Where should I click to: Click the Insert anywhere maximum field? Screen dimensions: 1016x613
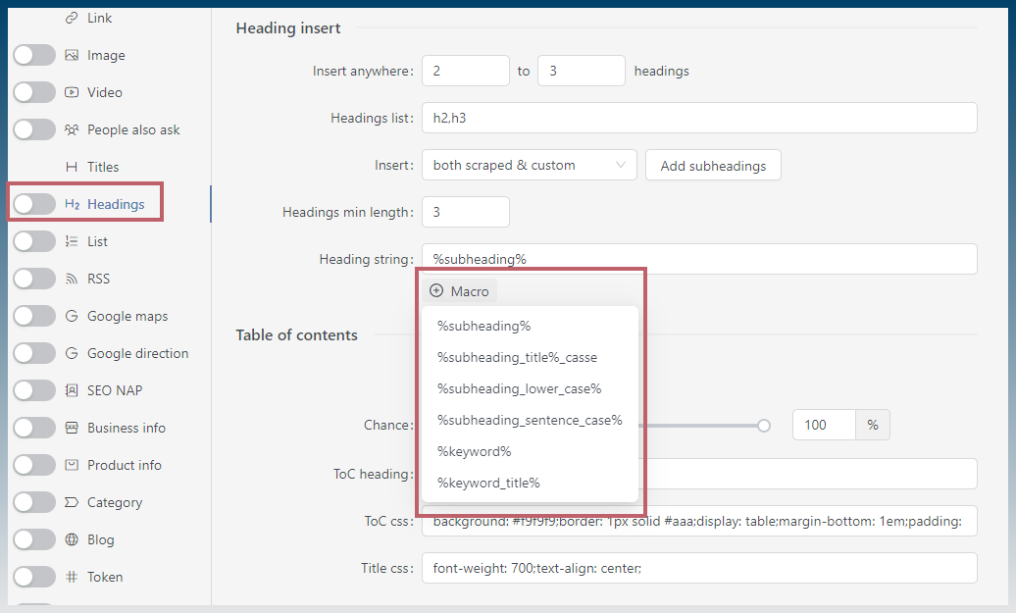582,71
